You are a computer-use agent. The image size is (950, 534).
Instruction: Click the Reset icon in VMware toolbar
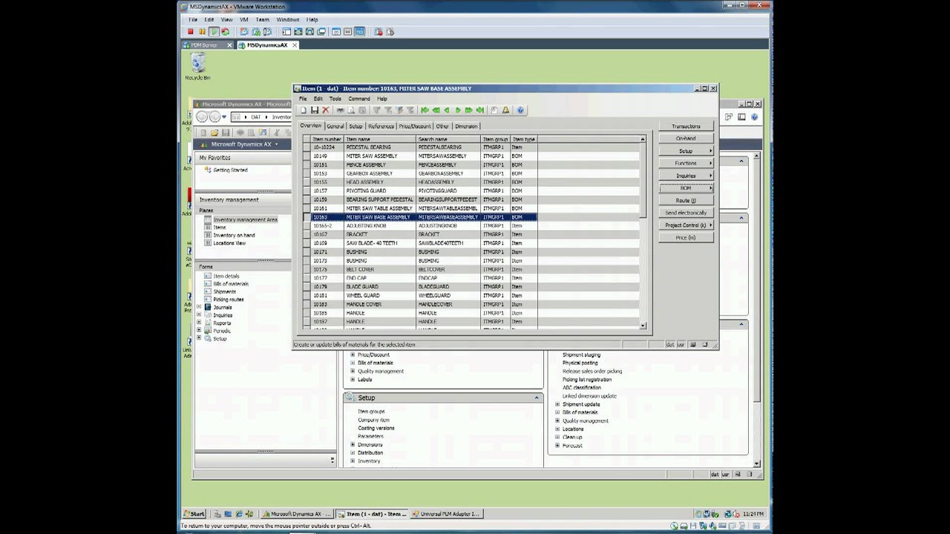pyautogui.click(x=225, y=32)
